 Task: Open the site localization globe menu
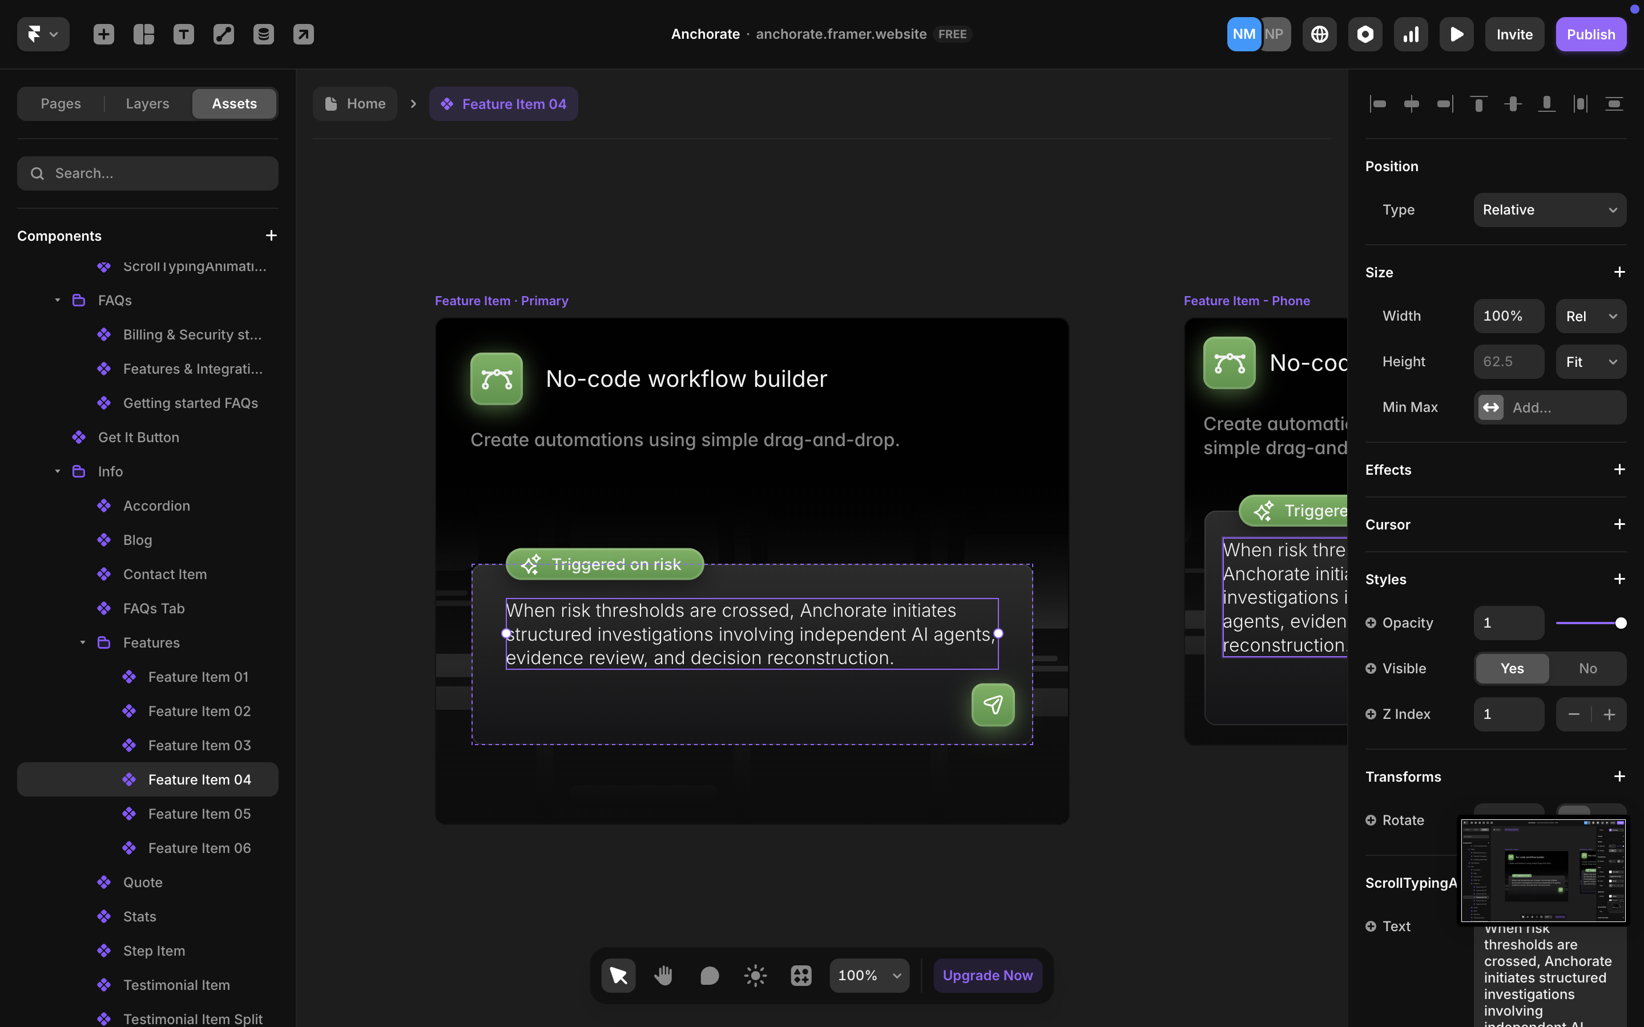point(1319,34)
